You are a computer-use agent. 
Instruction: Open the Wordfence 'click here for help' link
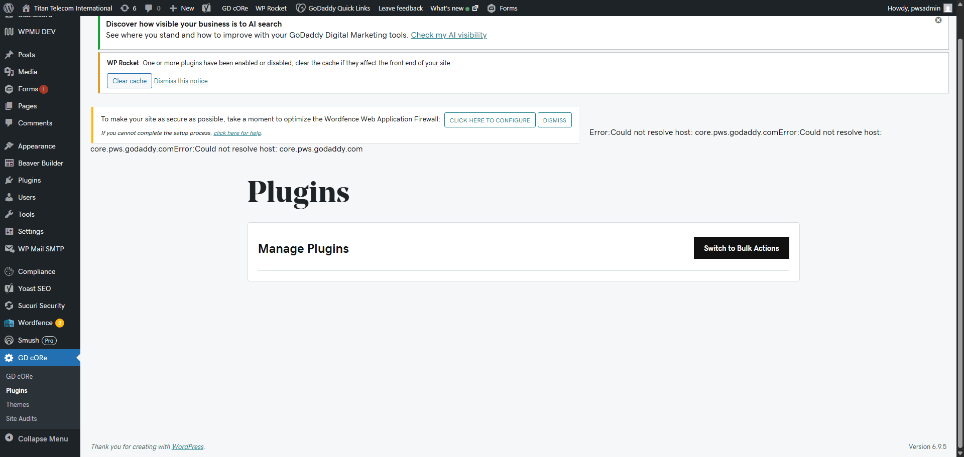(237, 133)
